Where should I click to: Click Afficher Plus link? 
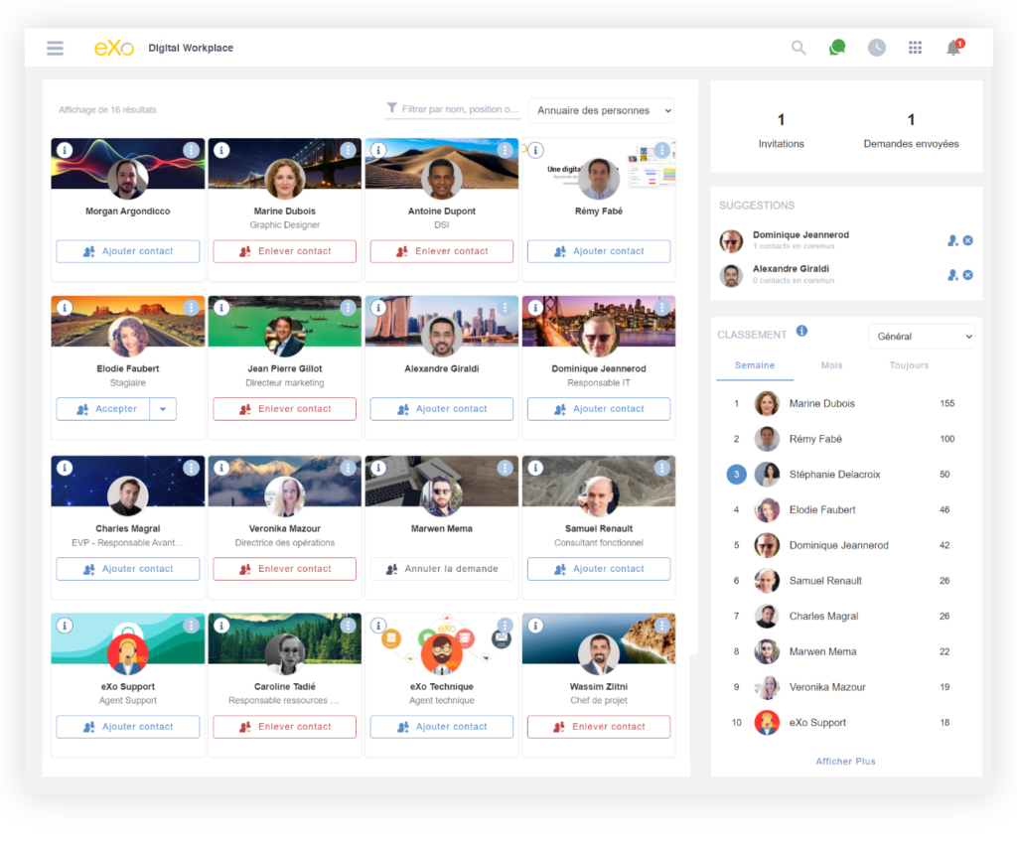845,762
